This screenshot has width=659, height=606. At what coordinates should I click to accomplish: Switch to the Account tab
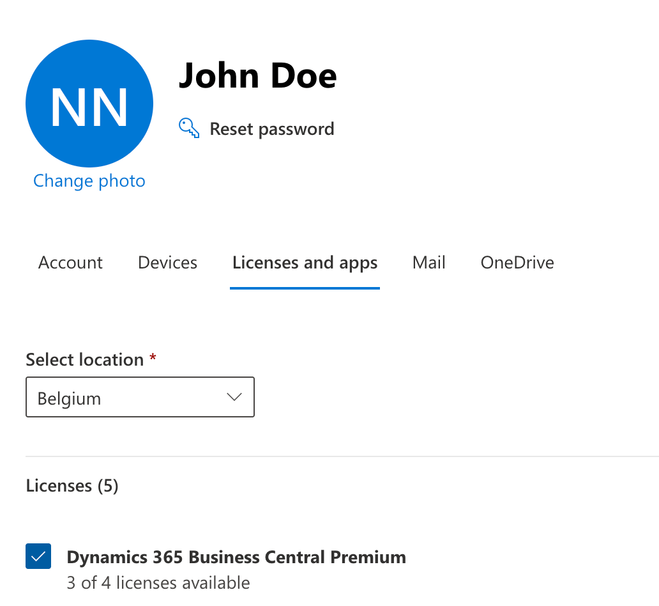[x=70, y=263]
